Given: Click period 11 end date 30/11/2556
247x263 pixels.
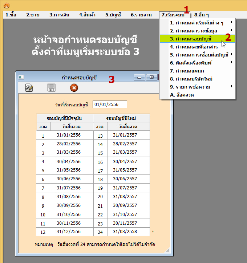Looking at the screenshot, I should click(72, 223).
